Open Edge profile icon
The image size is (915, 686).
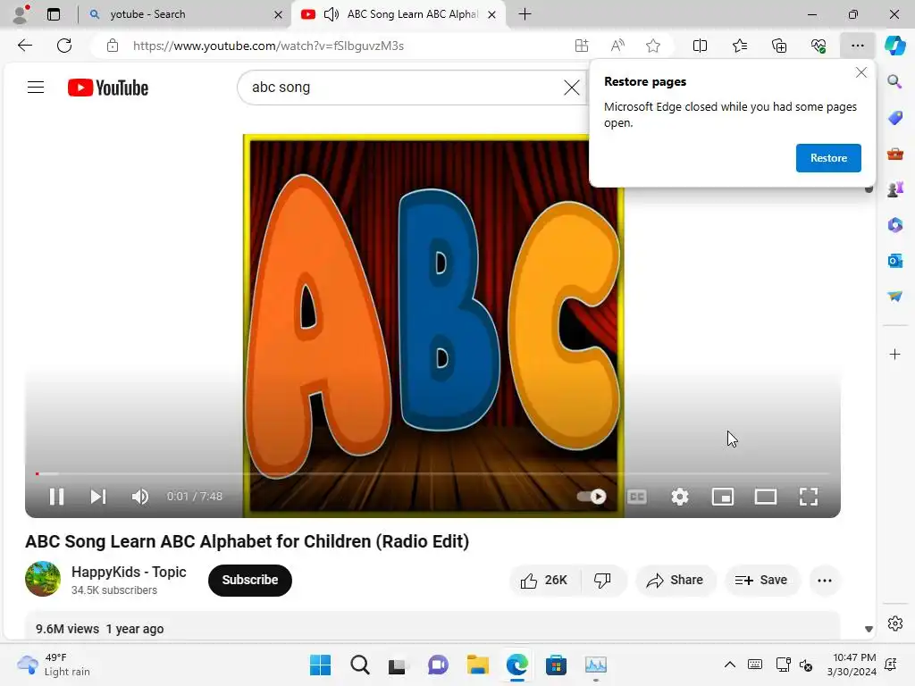(x=21, y=14)
